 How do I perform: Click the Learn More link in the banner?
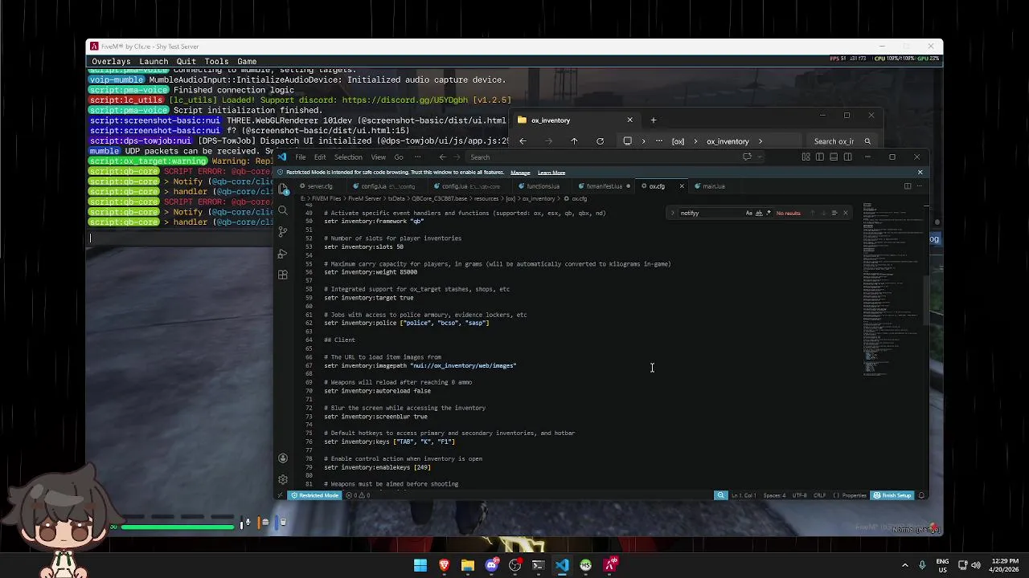(x=551, y=173)
